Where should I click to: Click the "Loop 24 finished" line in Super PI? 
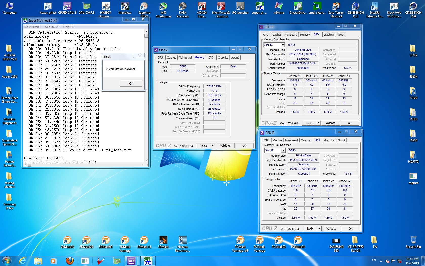(64, 146)
